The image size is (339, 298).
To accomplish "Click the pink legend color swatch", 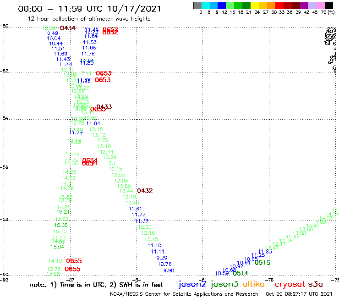I will click(x=321, y=6).
